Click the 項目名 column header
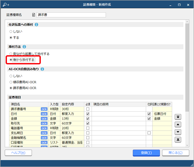This screenshot has height=167, width=194. tap(29, 104)
